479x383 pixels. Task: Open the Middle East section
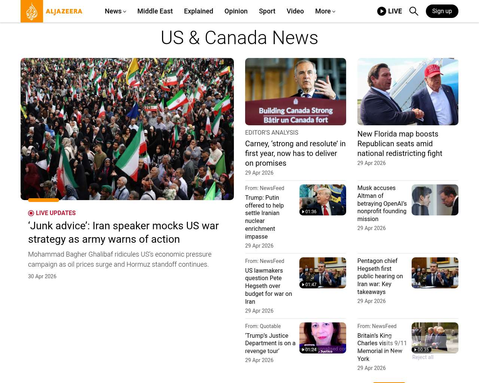[155, 11]
